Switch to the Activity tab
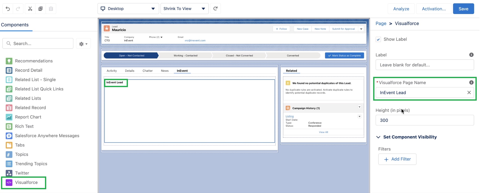Viewport: 482px width, 193px height. click(x=112, y=71)
